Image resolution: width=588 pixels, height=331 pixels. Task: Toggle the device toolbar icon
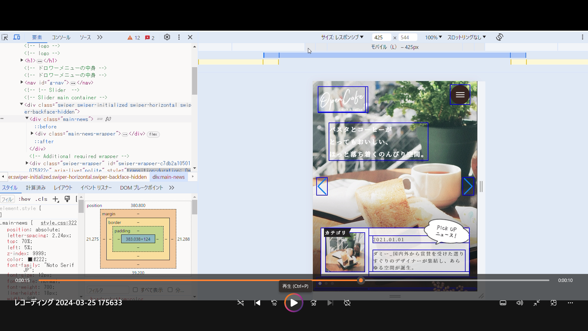[17, 37]
